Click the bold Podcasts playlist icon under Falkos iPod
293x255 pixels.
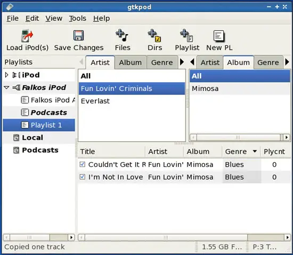(25, 113)
